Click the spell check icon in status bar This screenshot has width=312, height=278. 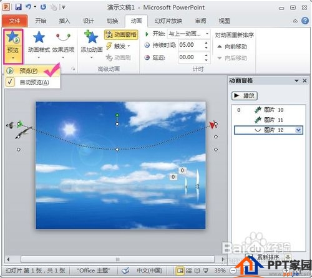tap(125, 271)
